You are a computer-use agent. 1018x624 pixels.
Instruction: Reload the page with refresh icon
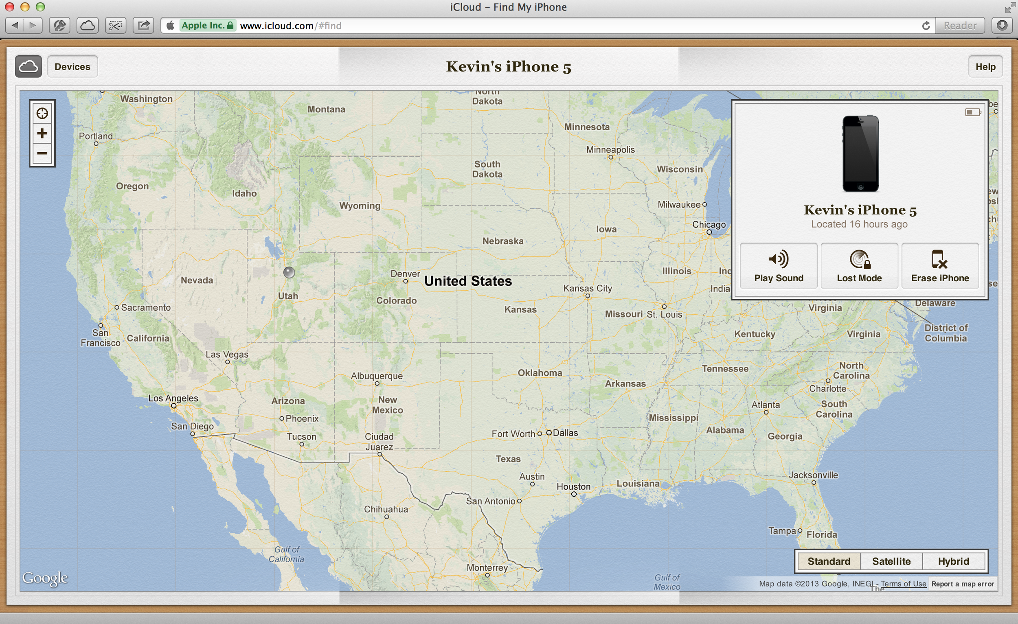[926, 26]
